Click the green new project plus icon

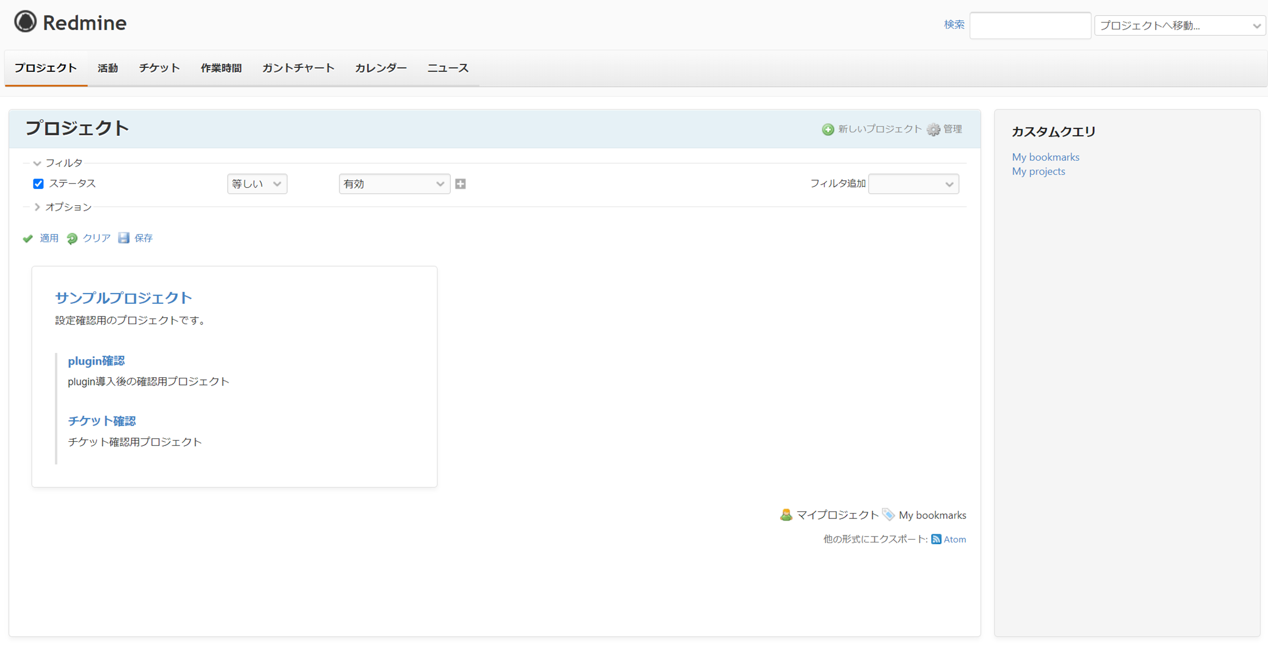(828, 129)
